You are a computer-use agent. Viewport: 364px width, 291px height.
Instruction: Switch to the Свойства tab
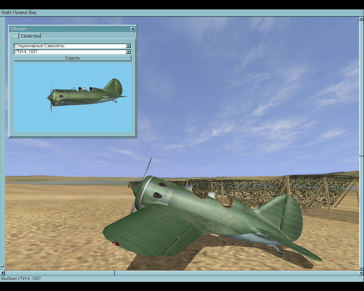click(x=30, y=36)
